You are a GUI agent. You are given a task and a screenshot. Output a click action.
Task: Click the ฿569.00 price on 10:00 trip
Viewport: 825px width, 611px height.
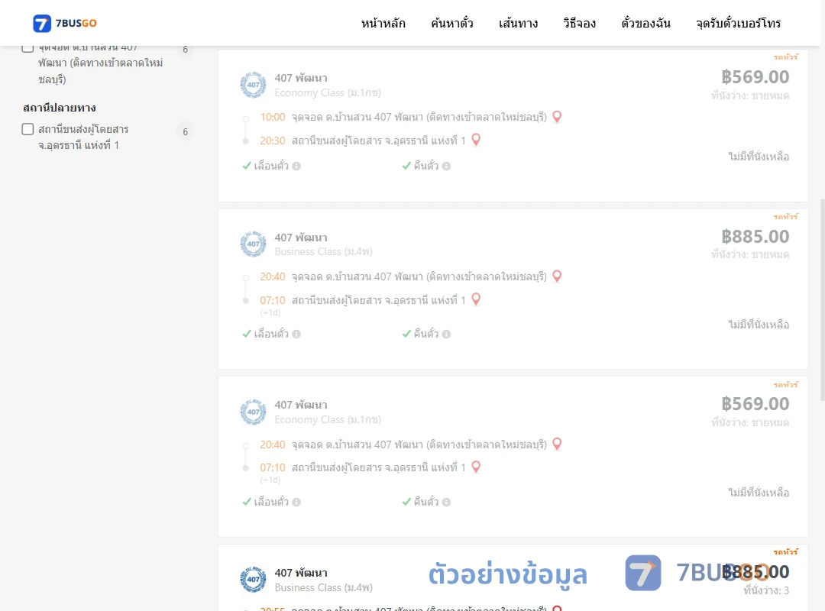click(x=755, y=77)
